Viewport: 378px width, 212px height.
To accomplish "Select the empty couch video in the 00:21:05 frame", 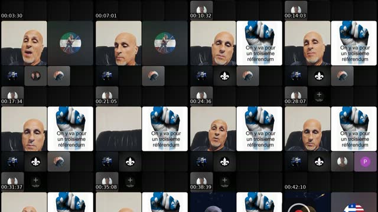I will coord(119,129).
